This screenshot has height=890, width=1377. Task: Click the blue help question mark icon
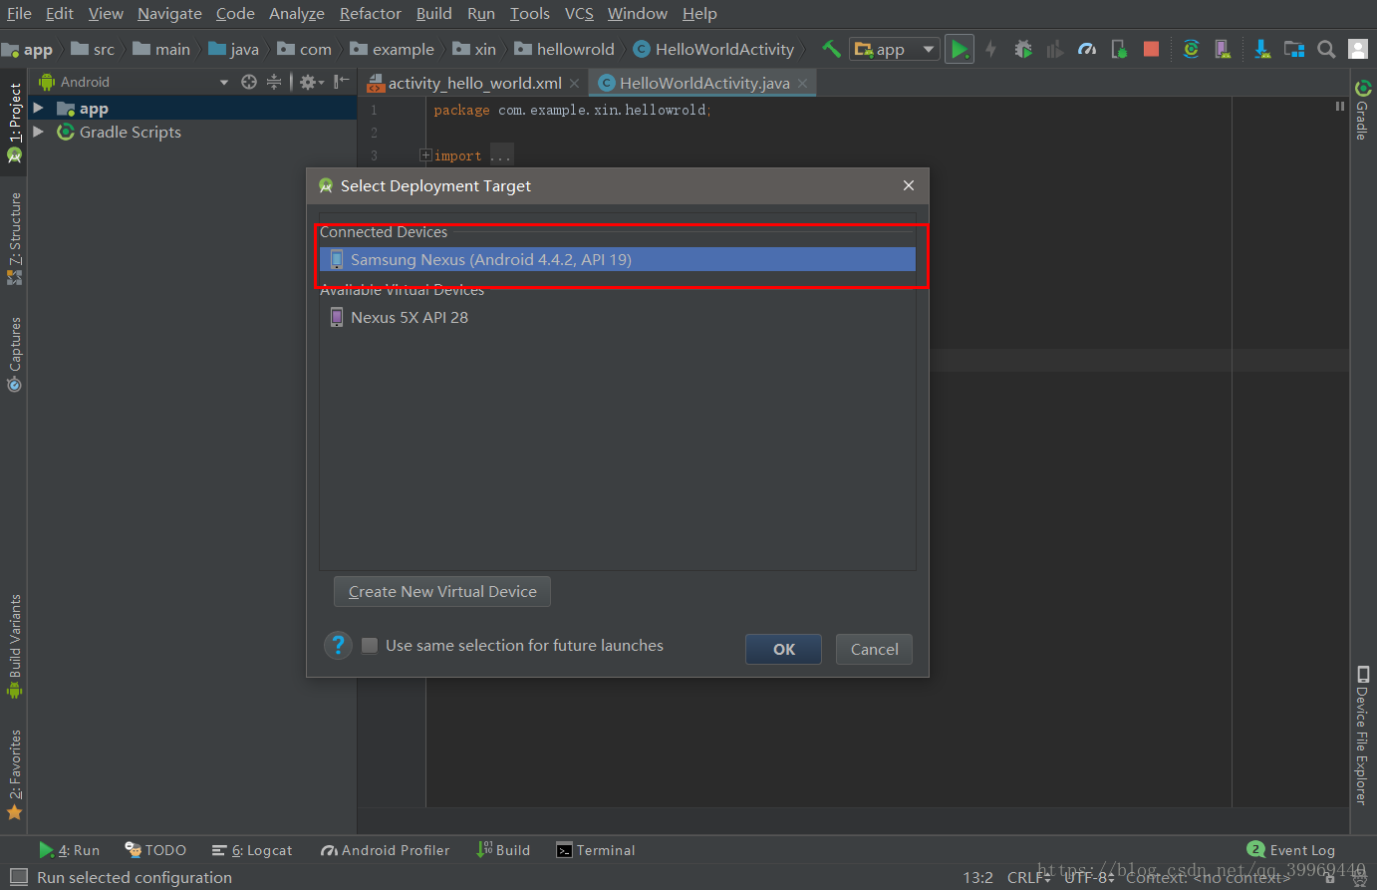[x=339, y=645]
